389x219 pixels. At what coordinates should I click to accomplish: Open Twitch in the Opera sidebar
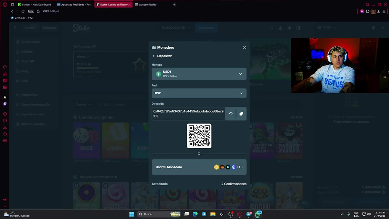(x=5, y=104)
